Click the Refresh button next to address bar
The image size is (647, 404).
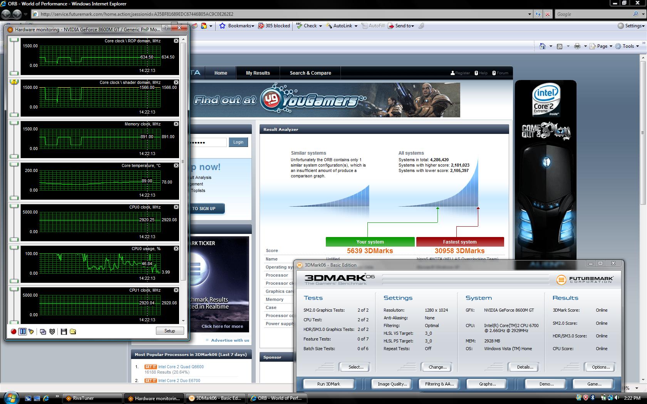click(538, 14)
